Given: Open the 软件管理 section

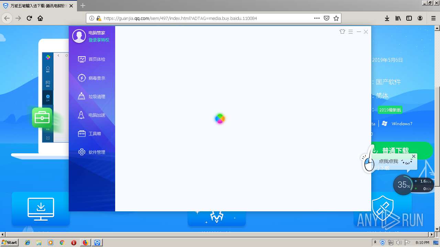Looking at the screenshot, I should [x=92, y=152].
